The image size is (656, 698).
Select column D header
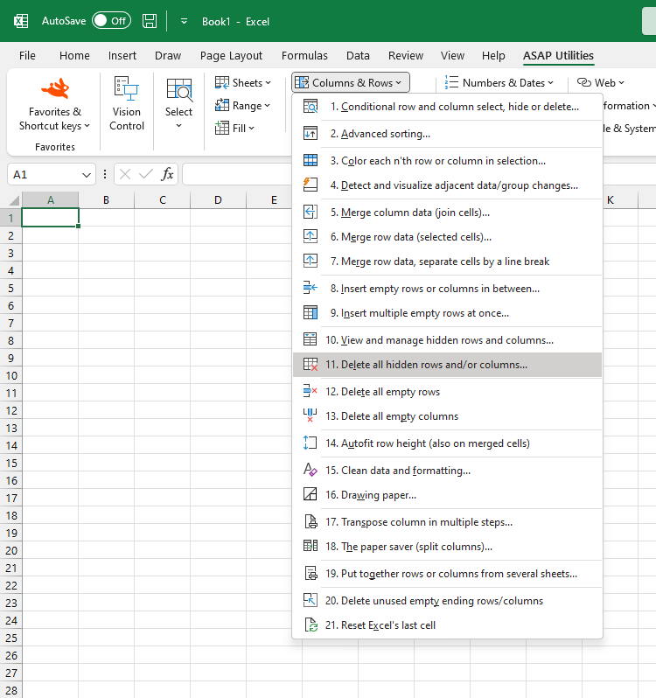218,200
